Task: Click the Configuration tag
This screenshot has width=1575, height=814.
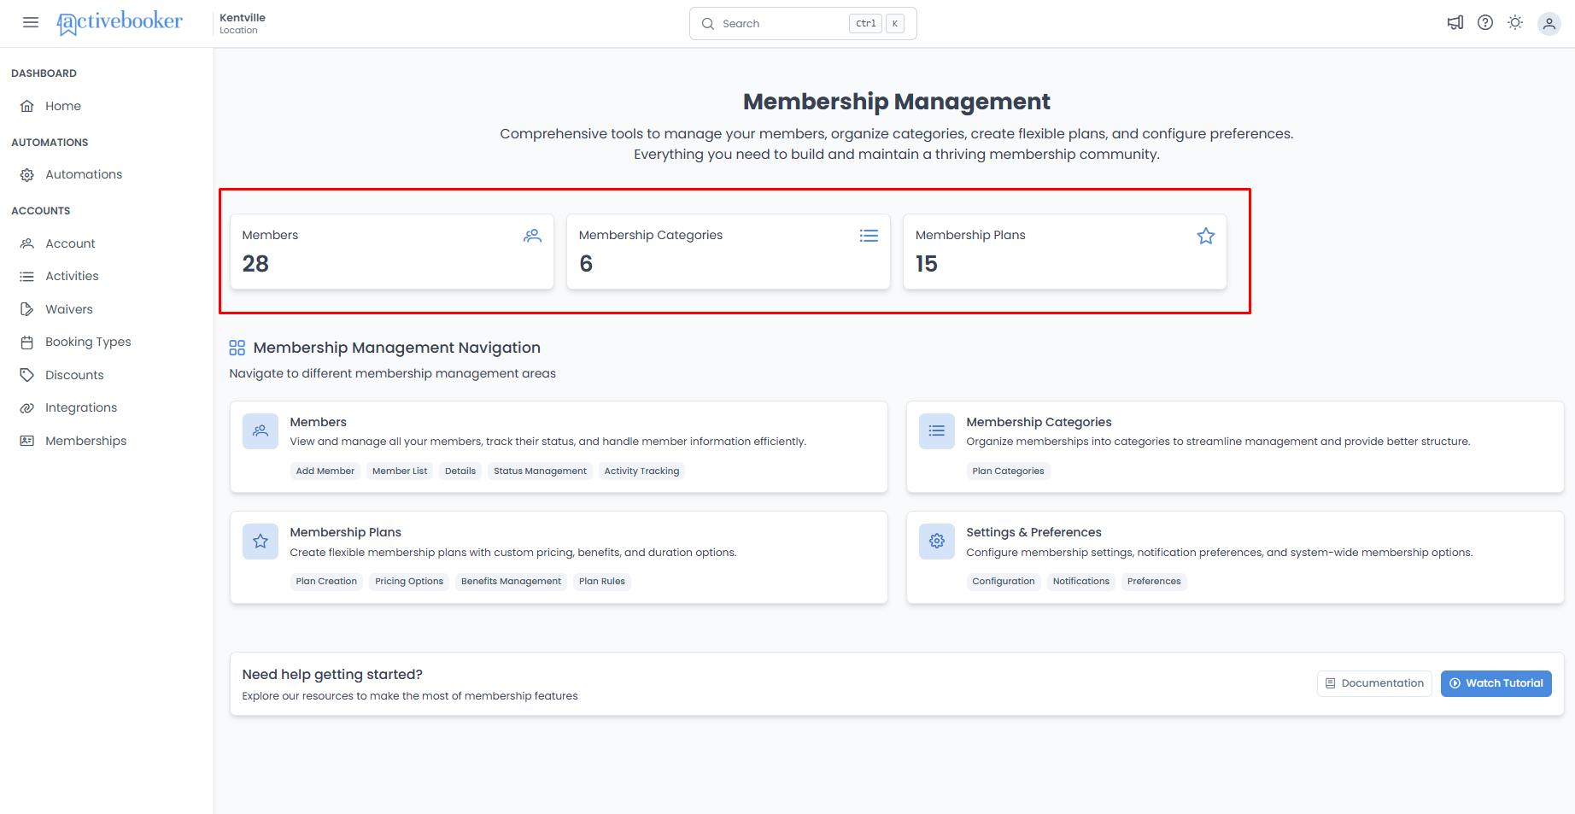Action: pyautogui.click(x=1004, y=581)
